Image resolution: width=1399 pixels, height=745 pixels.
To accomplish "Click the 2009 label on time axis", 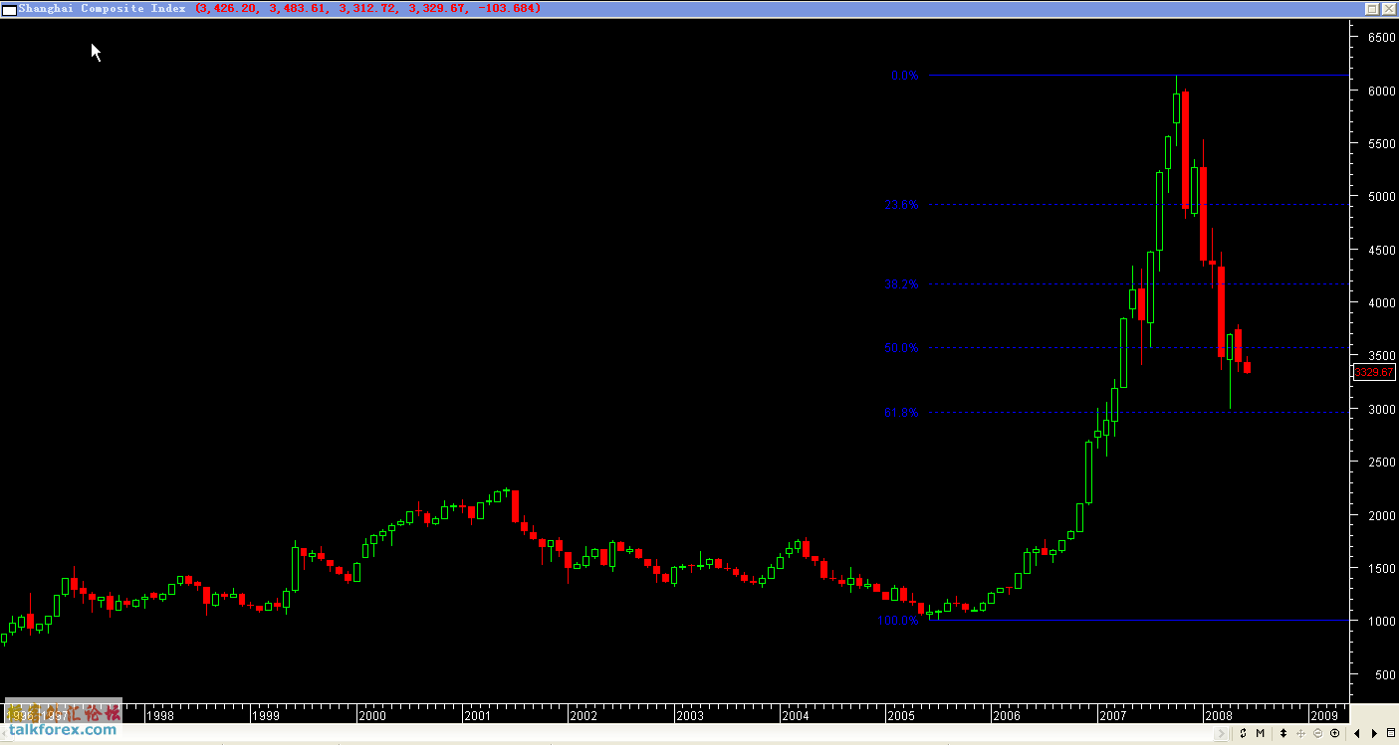I will (1324, 715).
